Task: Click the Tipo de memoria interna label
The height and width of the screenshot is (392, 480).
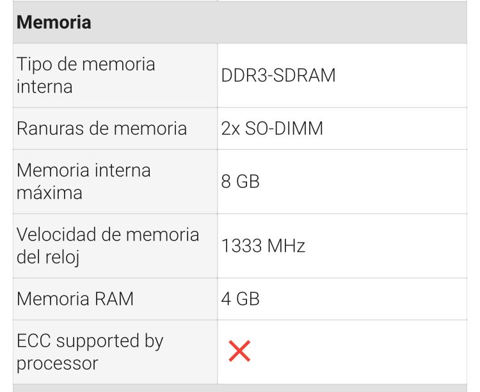Action: 86,75
